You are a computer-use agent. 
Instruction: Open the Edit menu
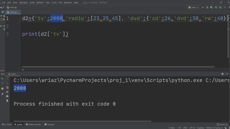click(9, 3)
